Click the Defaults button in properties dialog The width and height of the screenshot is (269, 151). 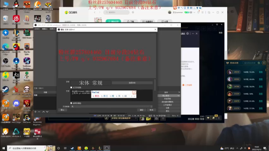63,110
